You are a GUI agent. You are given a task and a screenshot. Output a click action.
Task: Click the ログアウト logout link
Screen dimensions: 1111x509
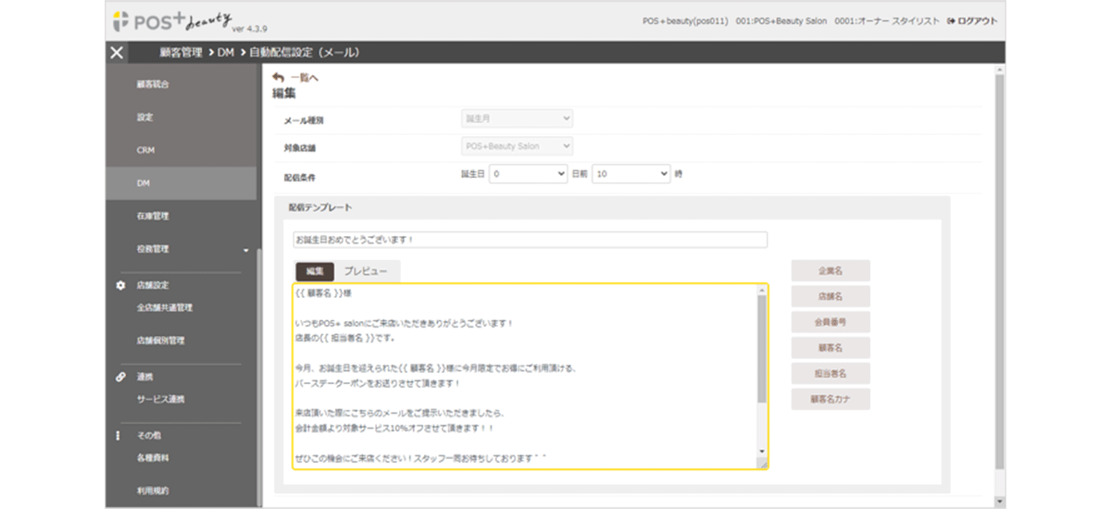(x=972, y=20)
